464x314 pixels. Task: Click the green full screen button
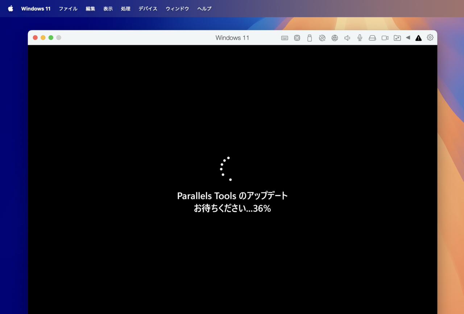(x=51, y=37)
